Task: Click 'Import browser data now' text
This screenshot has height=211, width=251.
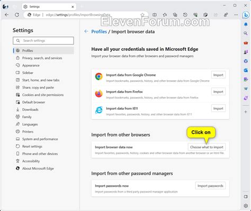Action: click(x=114, y=147)
